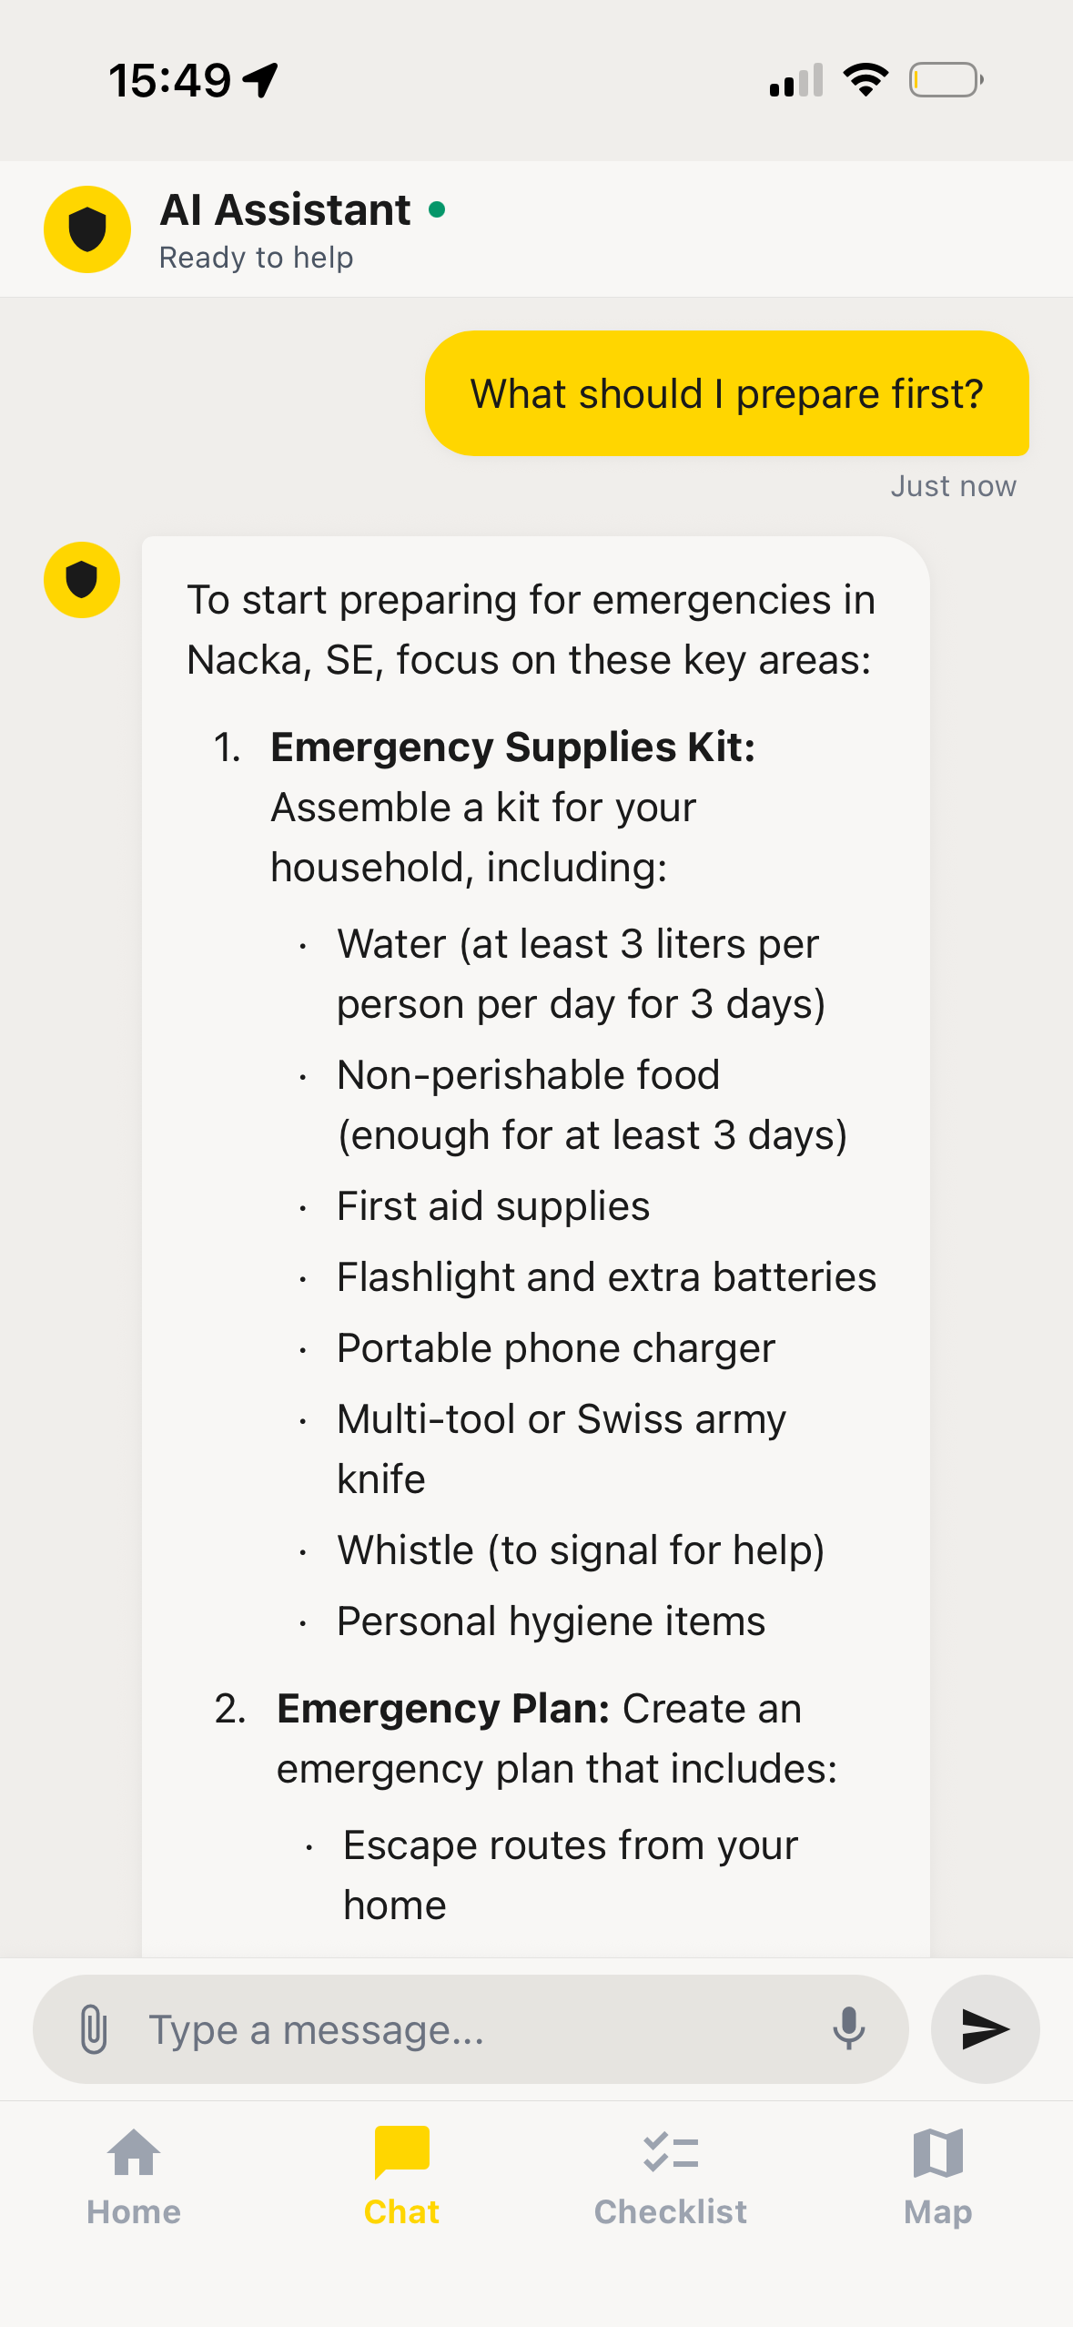
Task: Tap the "Emergency Plan:" heading
Action: point(442,1709)
